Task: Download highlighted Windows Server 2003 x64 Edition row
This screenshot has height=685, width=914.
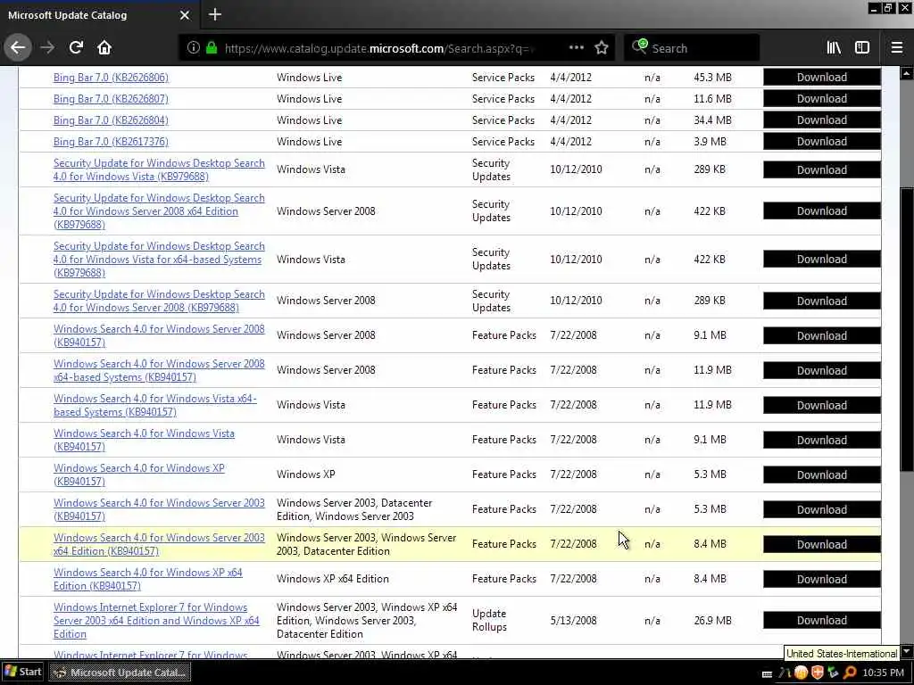Action: click(x=821, y=544)
